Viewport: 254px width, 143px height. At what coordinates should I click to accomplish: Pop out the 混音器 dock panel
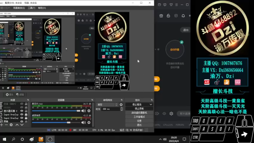(92, 100)
